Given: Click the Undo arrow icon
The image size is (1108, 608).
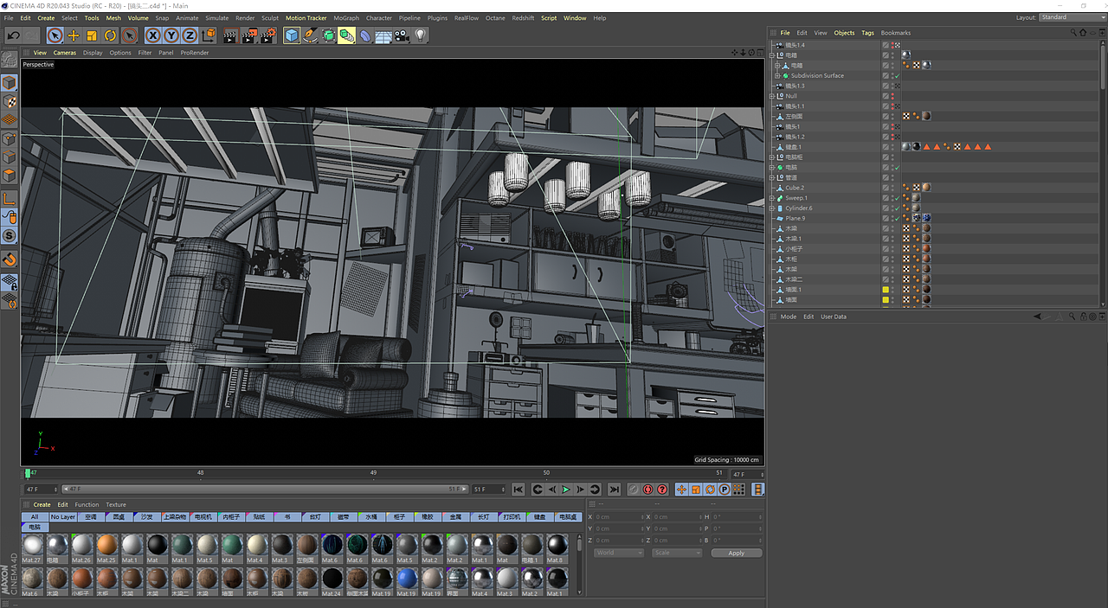Looking at the screenshot, I should click(x=13, y=35).
